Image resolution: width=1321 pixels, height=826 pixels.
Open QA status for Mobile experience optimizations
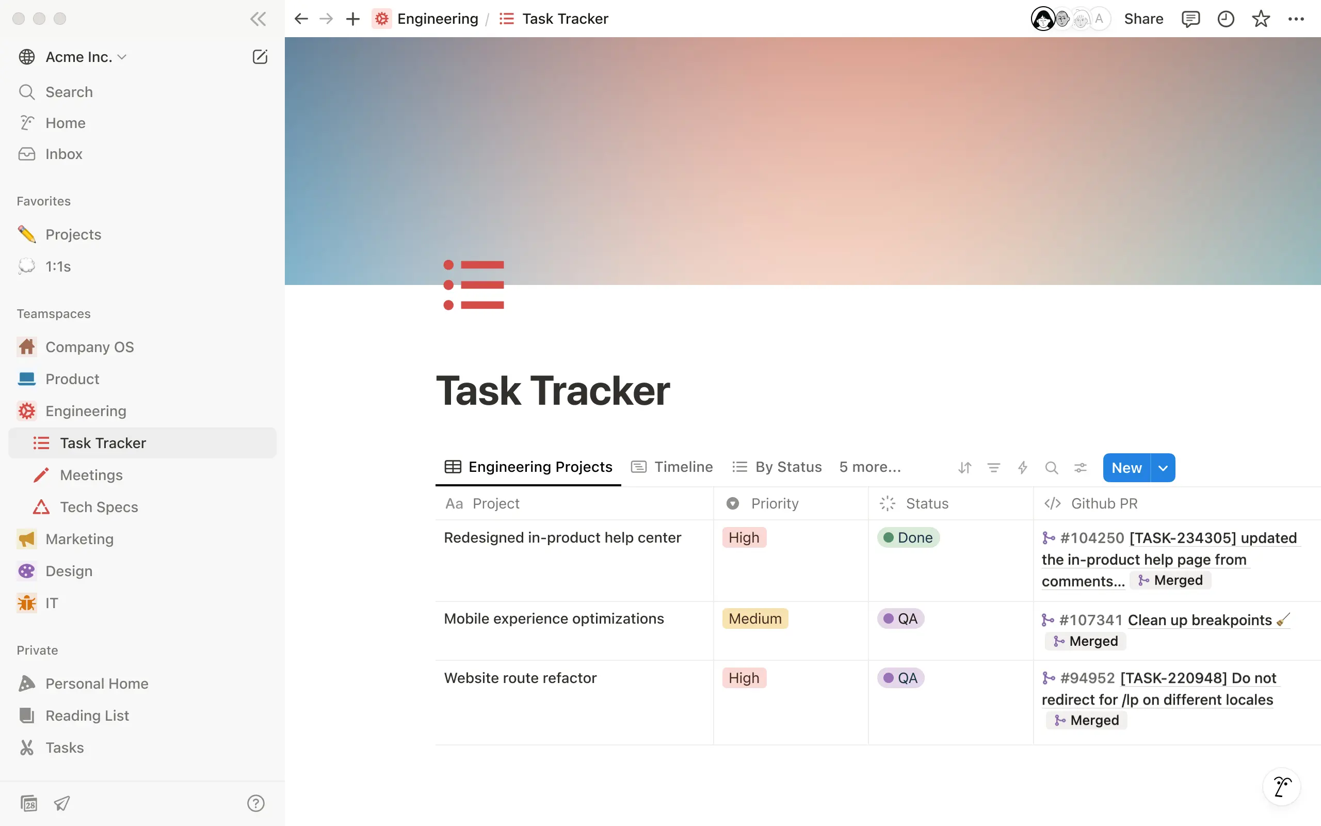[x=900, y=618]
